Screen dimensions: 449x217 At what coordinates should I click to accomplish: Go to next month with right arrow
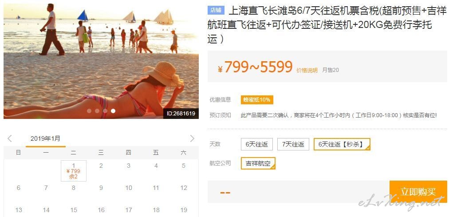point(192,138)
